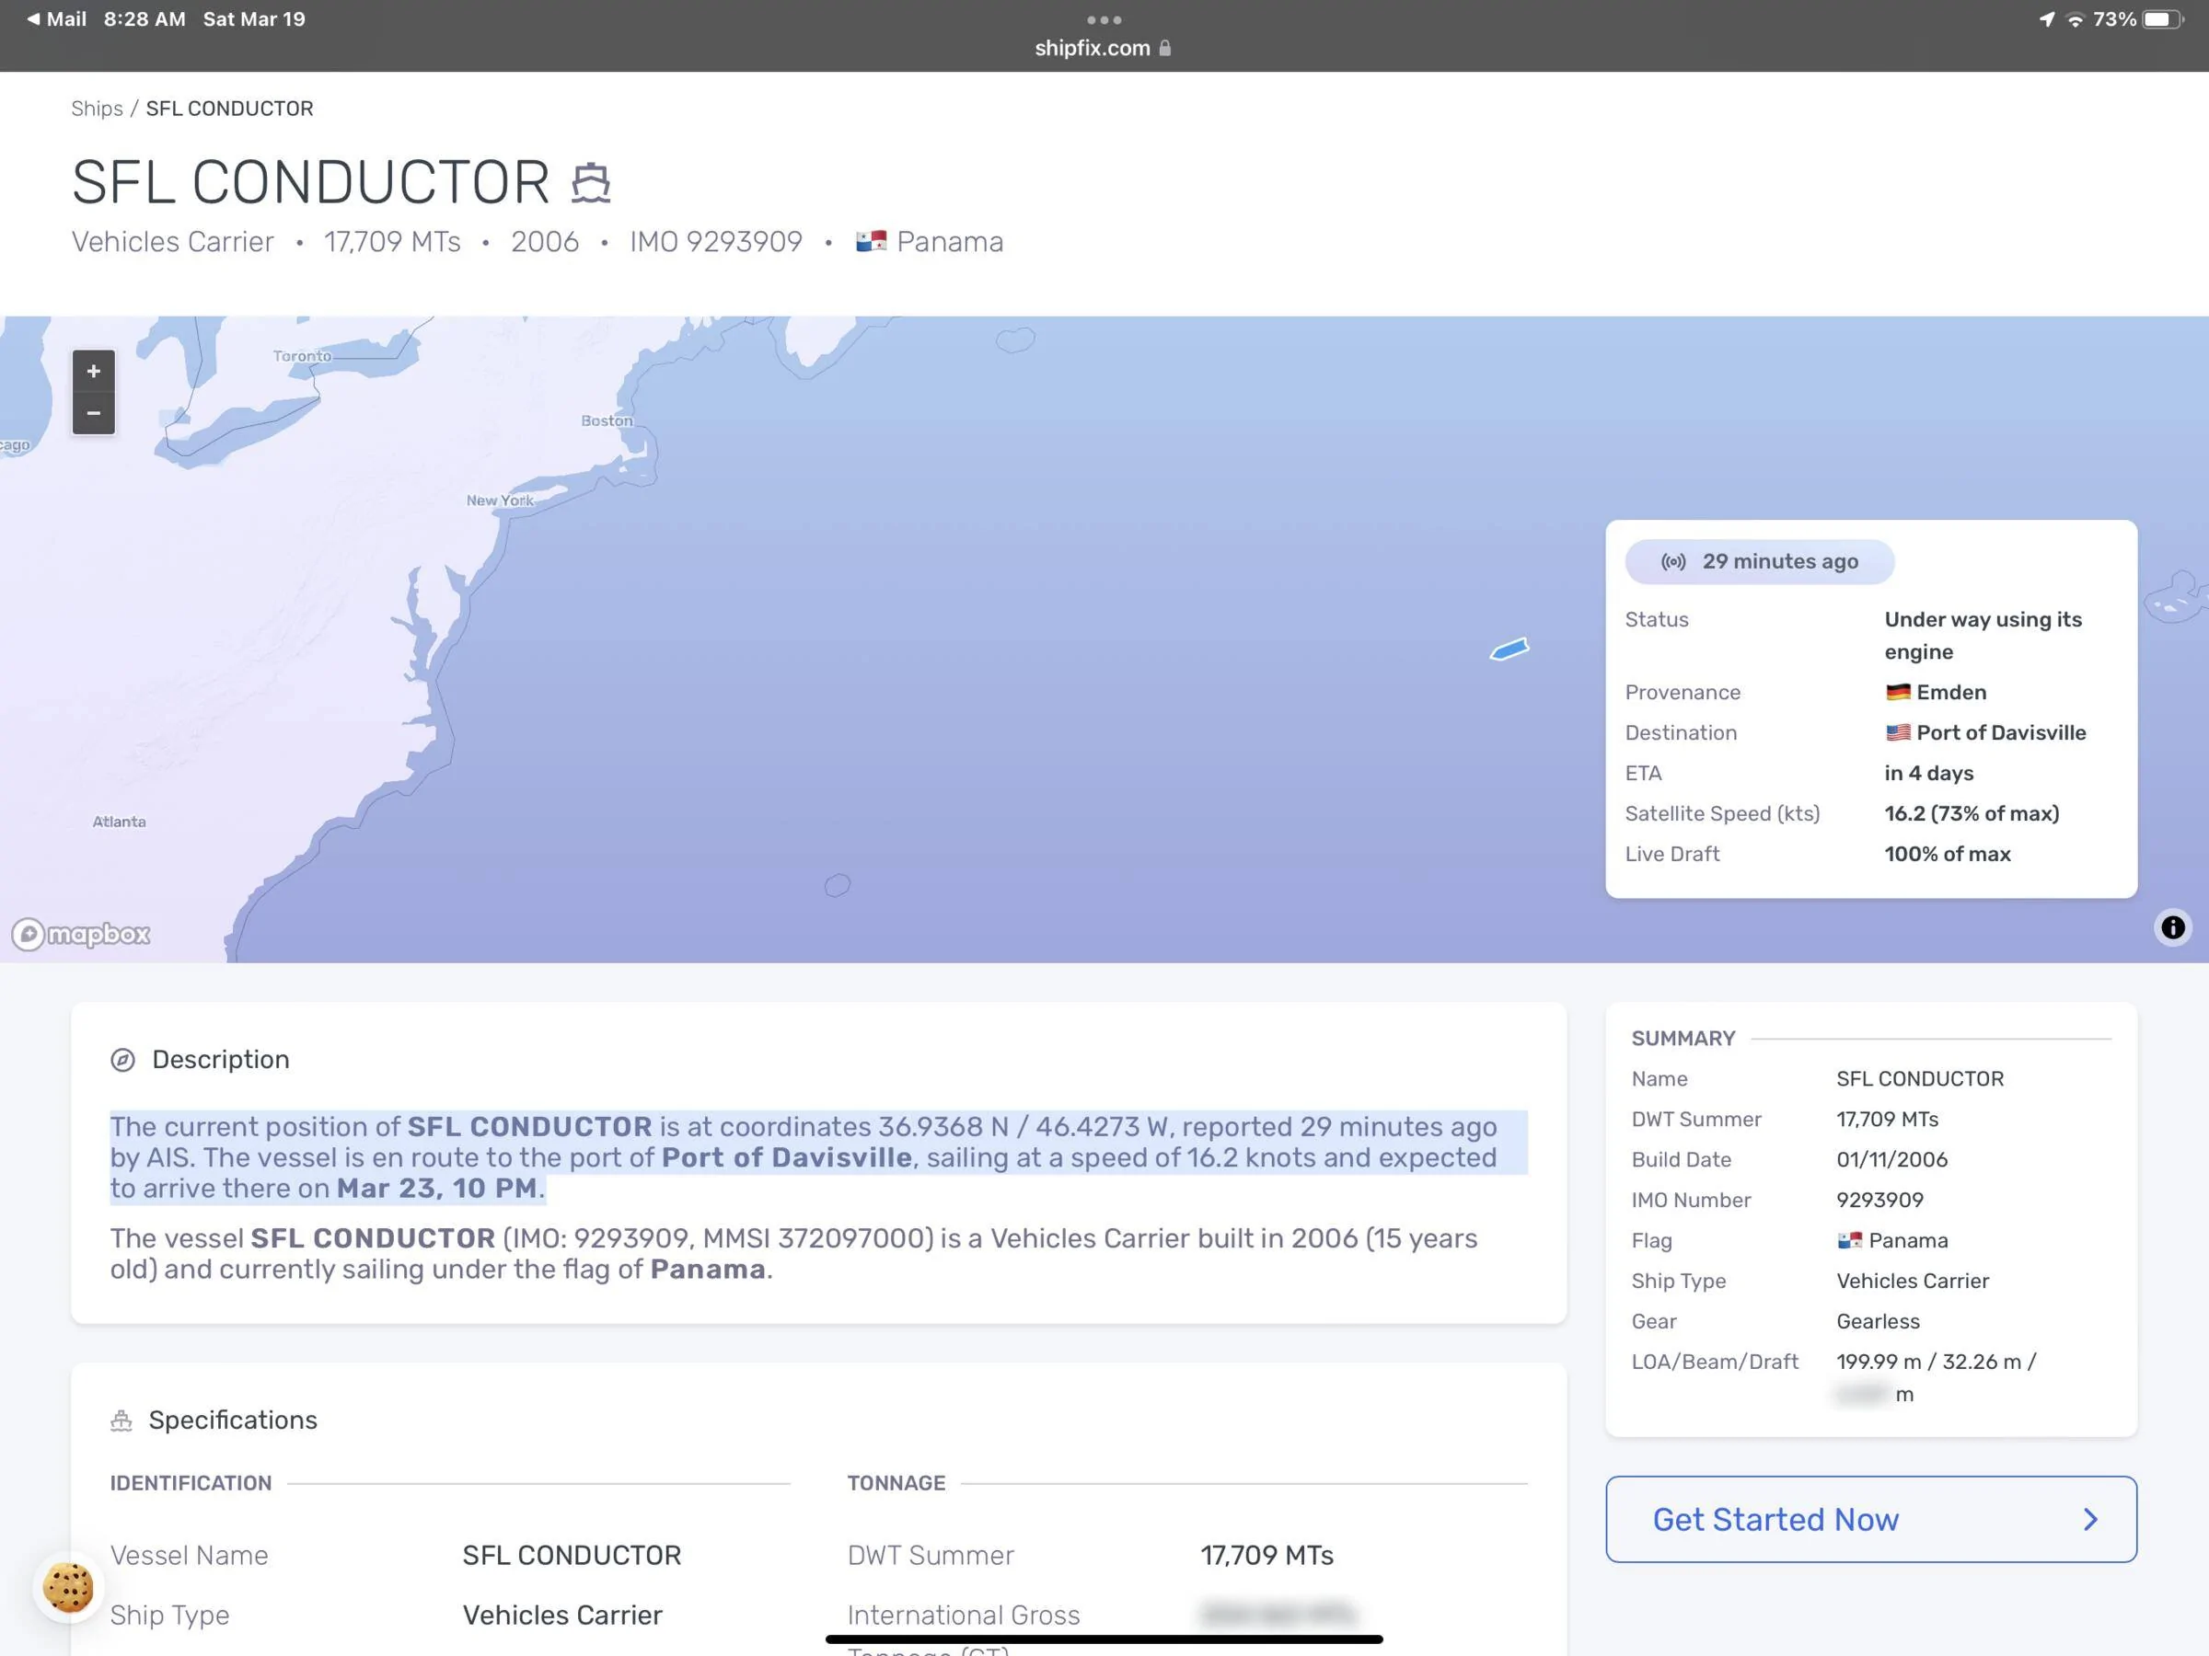Click Build Date 01/11/2006 in Summary
2209x1656 pixels.
pos(1891,1160)
